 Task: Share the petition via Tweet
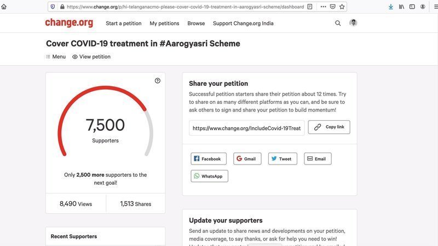pos(283,159)
